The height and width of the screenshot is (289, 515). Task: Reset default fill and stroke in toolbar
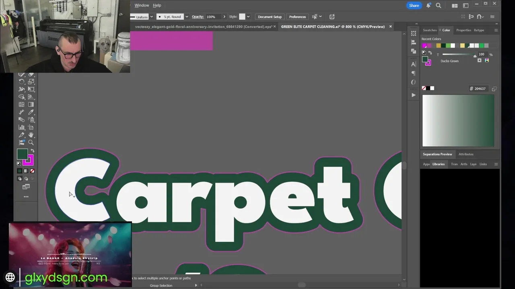coord(19,163)
